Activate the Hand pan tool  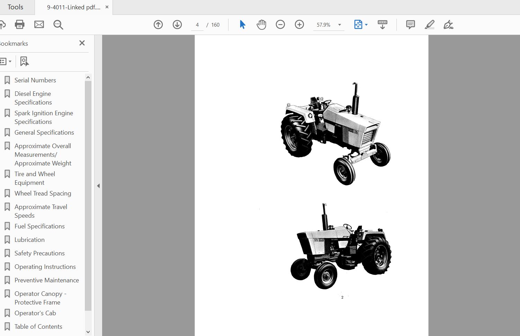pos(261,25)
